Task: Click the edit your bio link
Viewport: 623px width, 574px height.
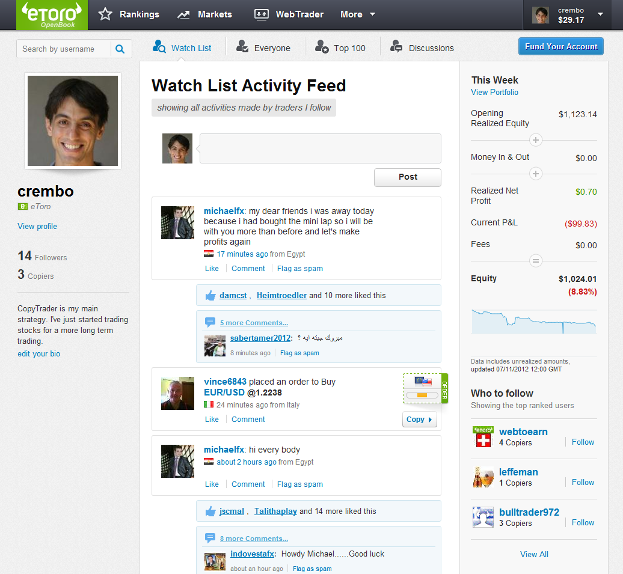Action: pos(38,354)
